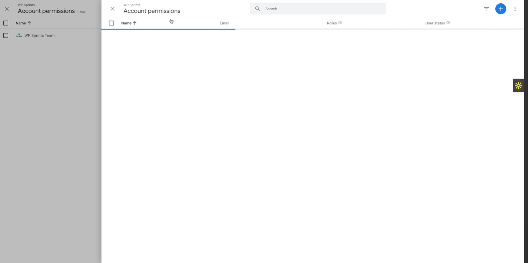
Task: Tick the select-all checkbox in the left panel
Action: [x=6, y=23]
